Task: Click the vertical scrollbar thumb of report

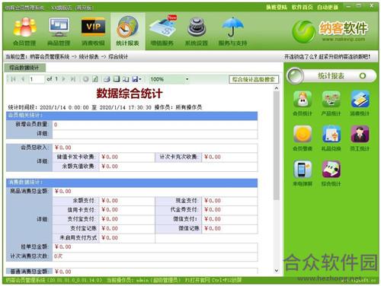Action: [277, 146]
